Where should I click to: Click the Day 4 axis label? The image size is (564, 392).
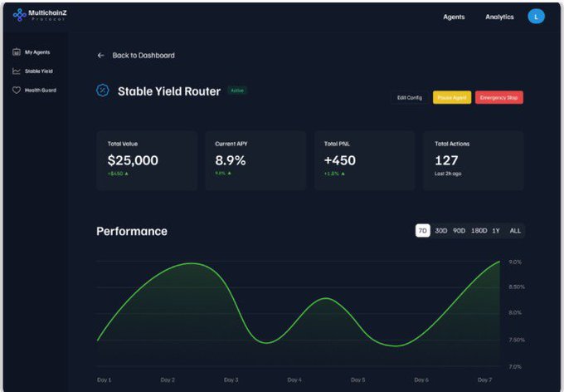coord(294,380)
